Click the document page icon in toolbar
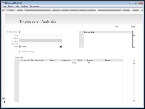The width and height of the screenshot is (145, 109). [x=97, y=10]
